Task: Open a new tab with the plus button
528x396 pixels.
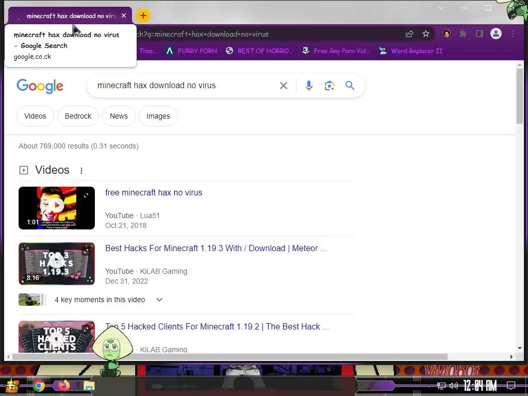Action: click(143, 15)
